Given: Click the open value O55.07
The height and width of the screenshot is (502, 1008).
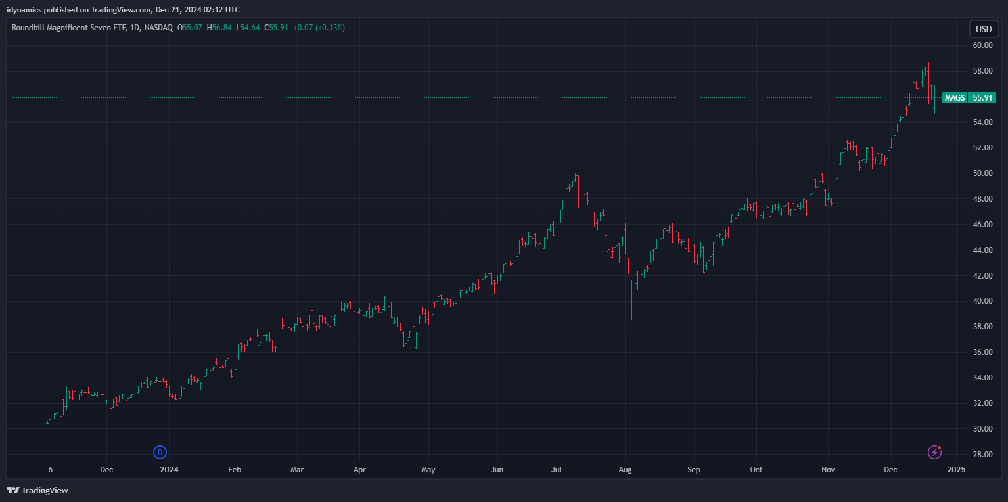Looking at the screenshot, I should [190, 28].
